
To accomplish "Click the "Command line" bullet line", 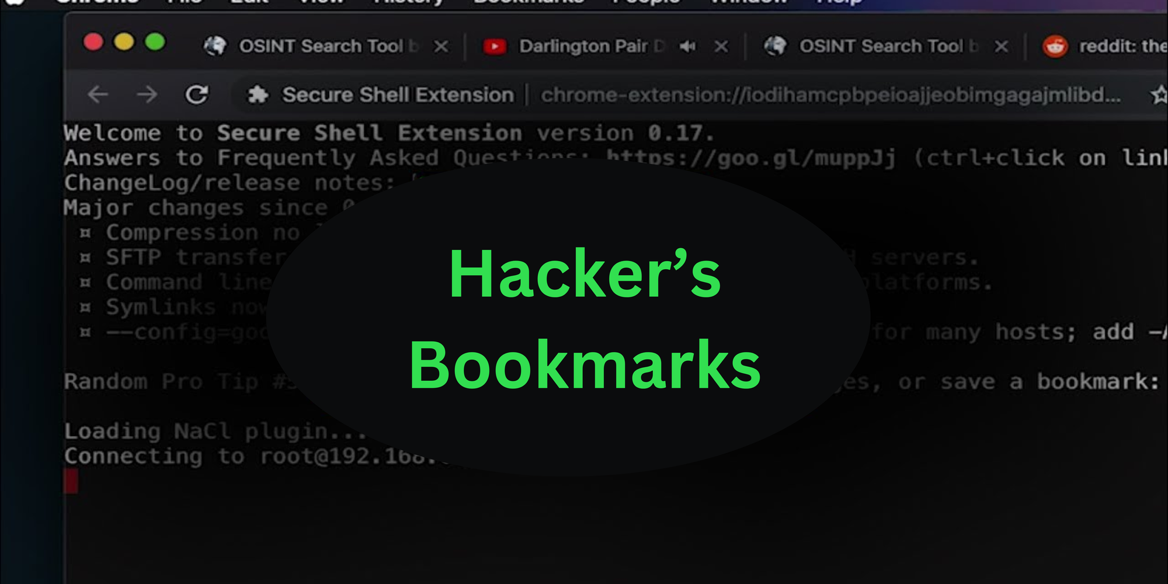I will coord(176,283).
